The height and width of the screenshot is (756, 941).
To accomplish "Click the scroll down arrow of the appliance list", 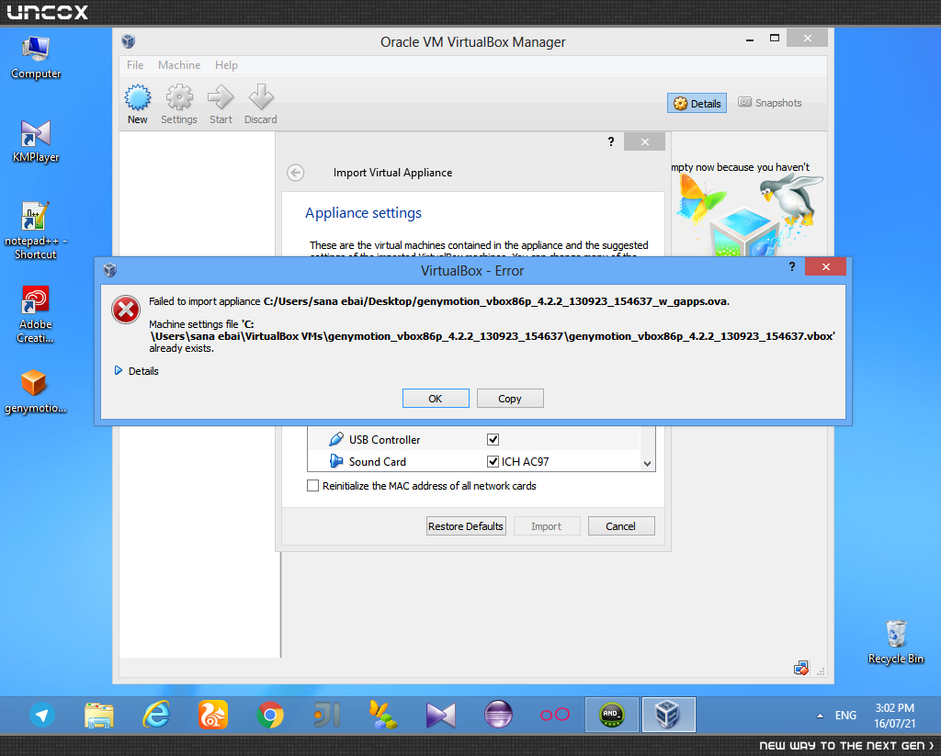I will 648,463.
